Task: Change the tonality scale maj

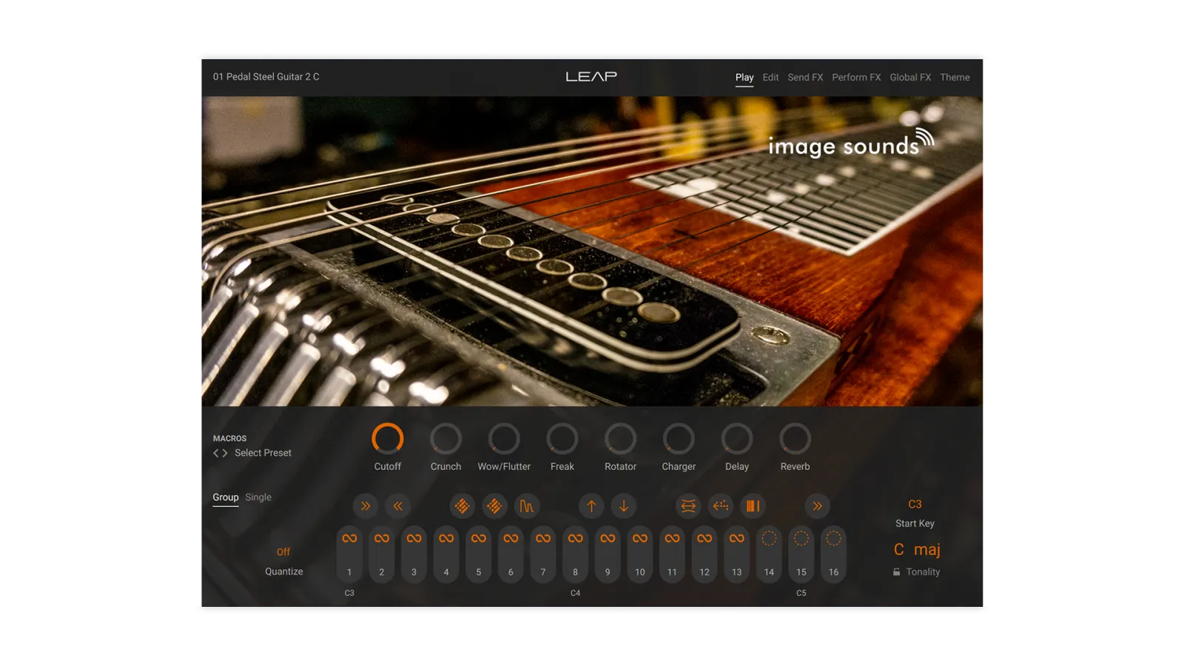Action: pos(927,550)
